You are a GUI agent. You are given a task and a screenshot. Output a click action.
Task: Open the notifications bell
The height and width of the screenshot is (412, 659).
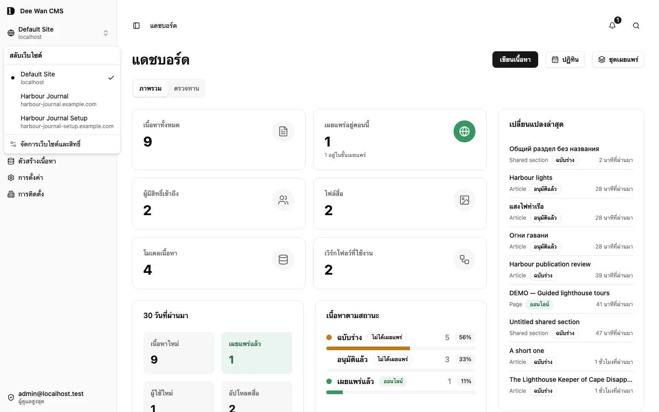pos(612,26)
